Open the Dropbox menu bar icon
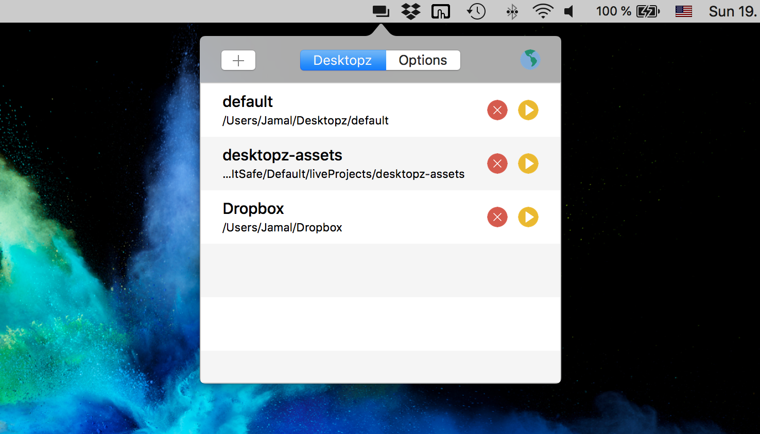Image resolution: width=760 pixels, height=434 pixels. click(411, 11)
